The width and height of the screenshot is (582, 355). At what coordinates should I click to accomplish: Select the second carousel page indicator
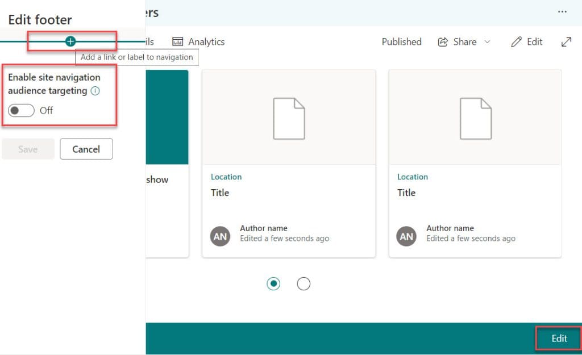pos(304,284)
